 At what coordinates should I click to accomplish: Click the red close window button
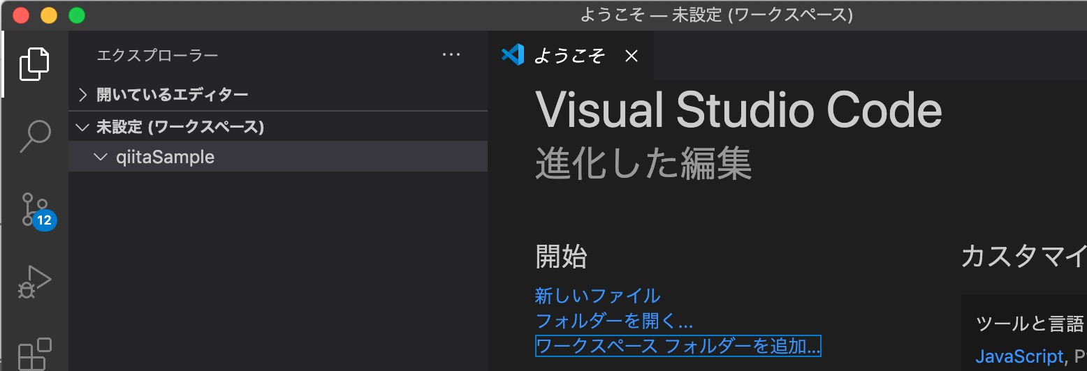click(x=21, y=15)
